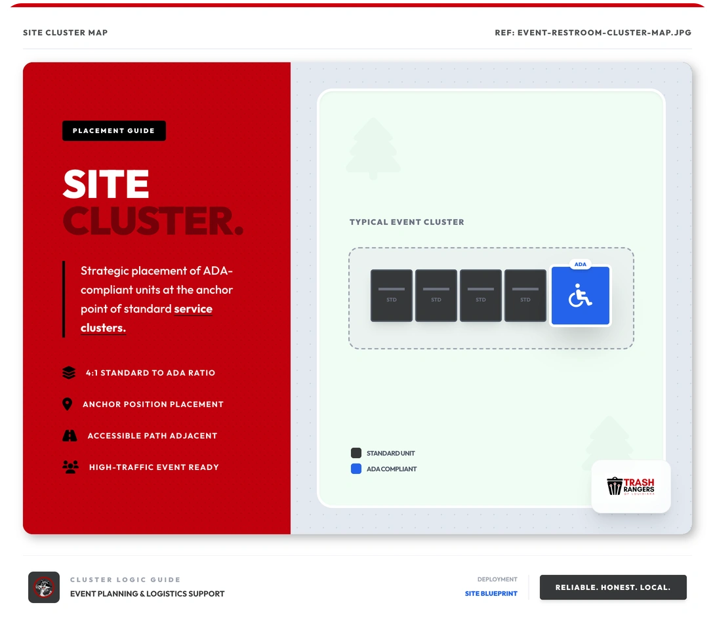Click the ADA label on blue unit
This screenshot has width=715, height=626.
click(x=580, y=264)
